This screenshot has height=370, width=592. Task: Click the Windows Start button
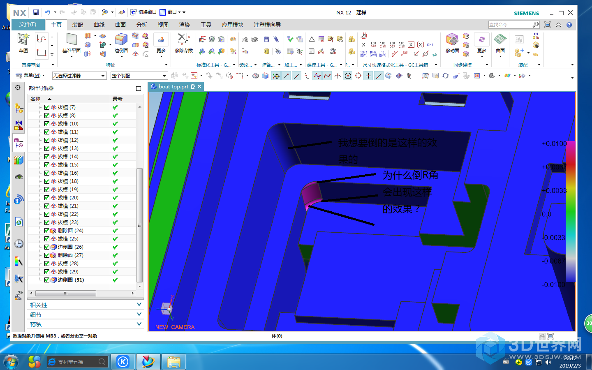pos(11,362)
